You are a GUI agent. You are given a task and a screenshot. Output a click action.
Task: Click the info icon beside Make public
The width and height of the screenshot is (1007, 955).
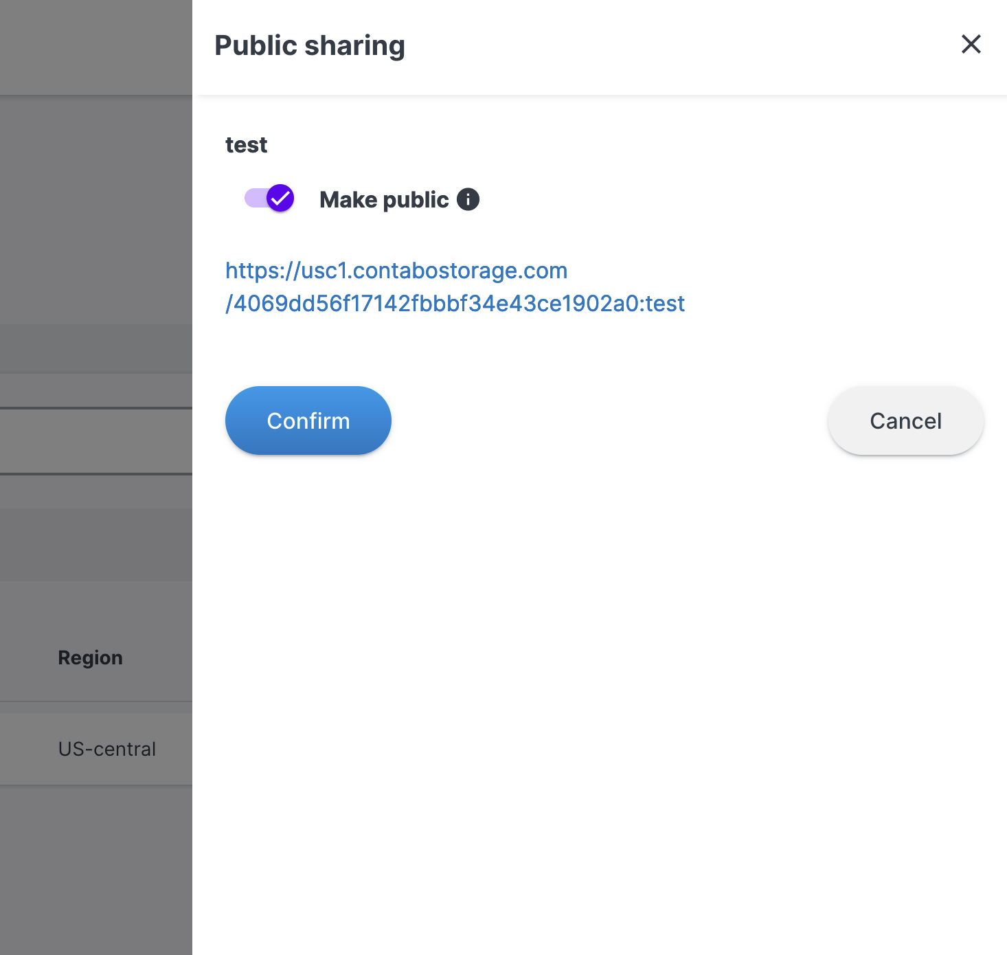[468, 199]
